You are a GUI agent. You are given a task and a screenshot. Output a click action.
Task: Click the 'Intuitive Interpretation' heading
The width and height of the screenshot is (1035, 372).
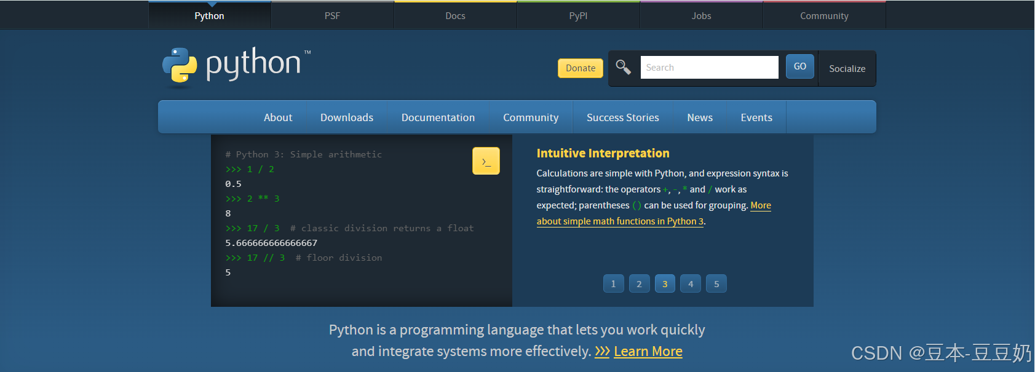[603, 153]
